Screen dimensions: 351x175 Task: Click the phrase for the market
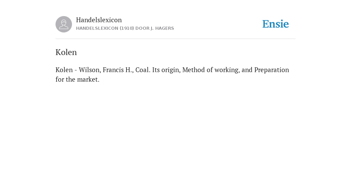(77, 79)
